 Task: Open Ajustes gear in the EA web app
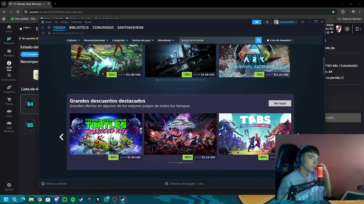9,187
